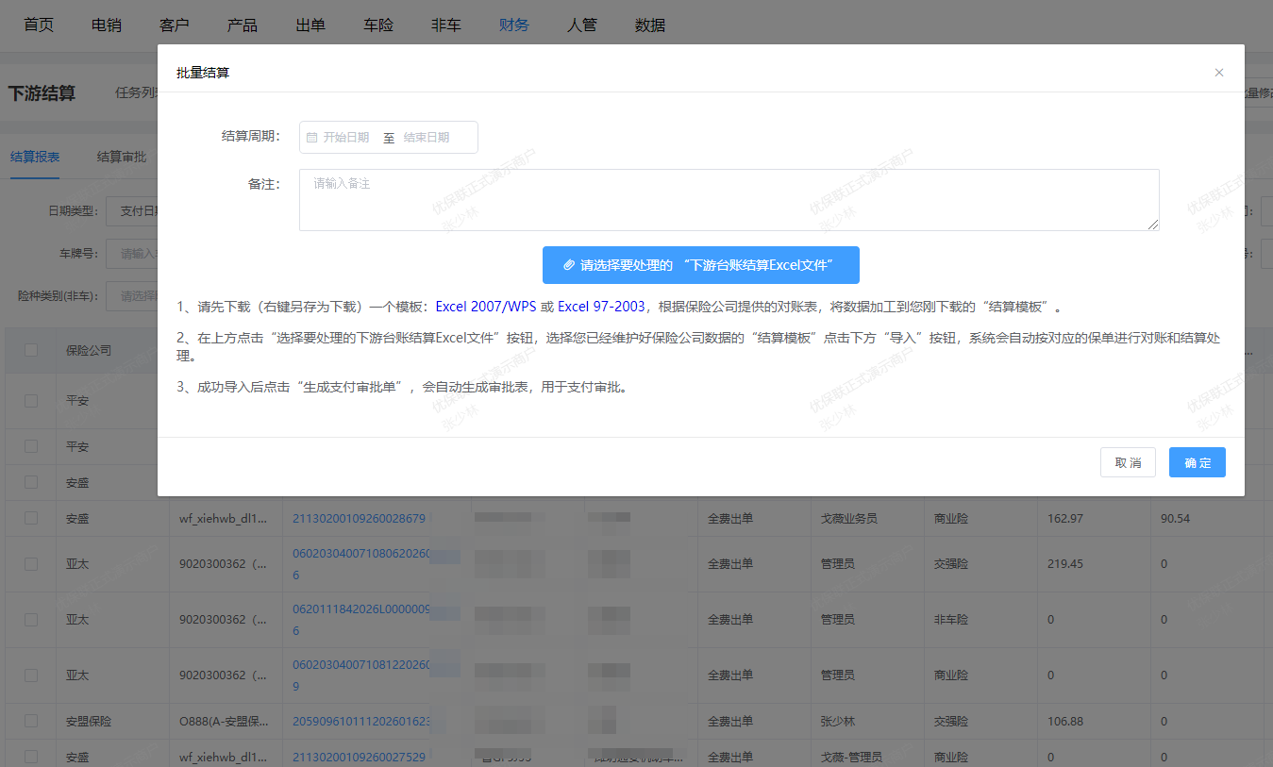This screenshot has height=767, width=1273.
Task: Focus the 备注 remarks text area
Action: pyautogui.click(x=729, y=200)
